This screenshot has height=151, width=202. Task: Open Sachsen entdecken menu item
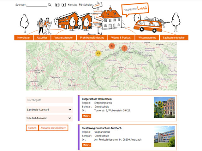(174, 38)
